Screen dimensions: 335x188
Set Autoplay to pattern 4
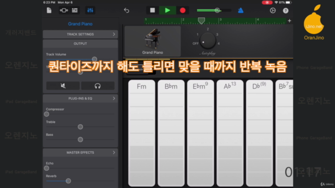(219, 43)
